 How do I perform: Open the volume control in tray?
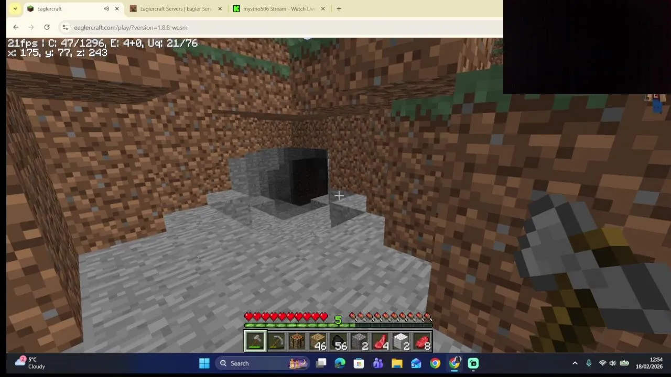pyautogui.click(x=612, y=363)
